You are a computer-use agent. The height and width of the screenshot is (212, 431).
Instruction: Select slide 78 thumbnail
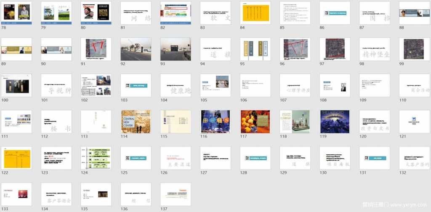tap(16, 13)
